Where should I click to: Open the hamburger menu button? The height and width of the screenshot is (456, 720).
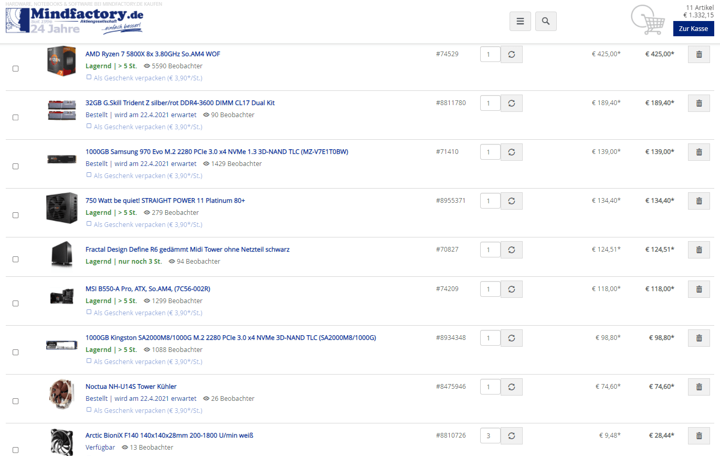click(x=520, y=21)
